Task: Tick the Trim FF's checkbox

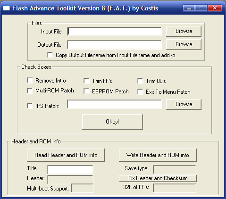Action: [86, 81]
